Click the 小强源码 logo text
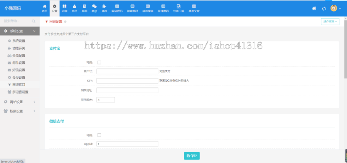The height and width of the screenshot is (163, 347). point(13,8)
